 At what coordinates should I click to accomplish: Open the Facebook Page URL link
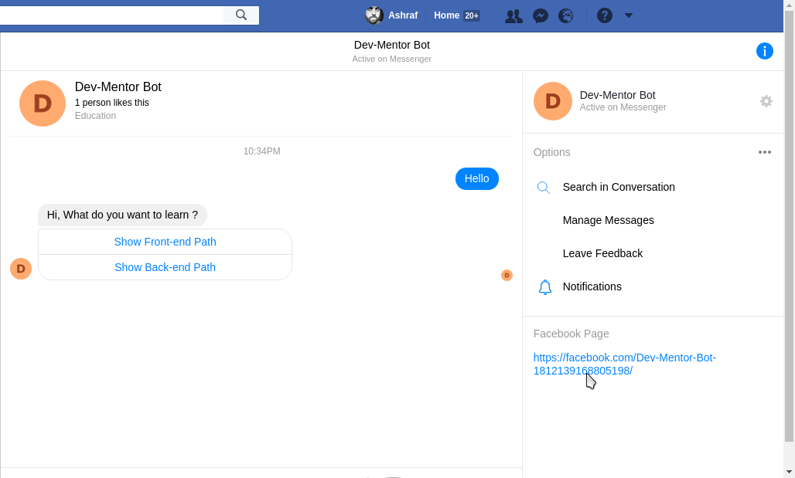tap(625, 364)
